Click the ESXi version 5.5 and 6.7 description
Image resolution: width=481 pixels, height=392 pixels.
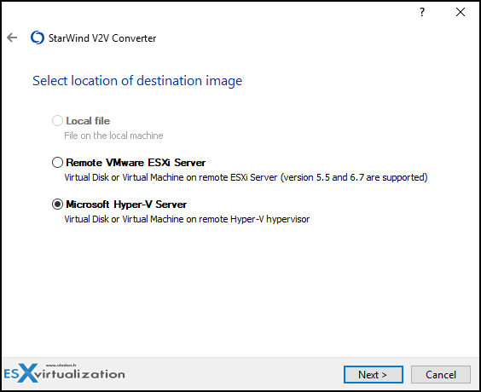pyautogui.click(x=246, y=177)
